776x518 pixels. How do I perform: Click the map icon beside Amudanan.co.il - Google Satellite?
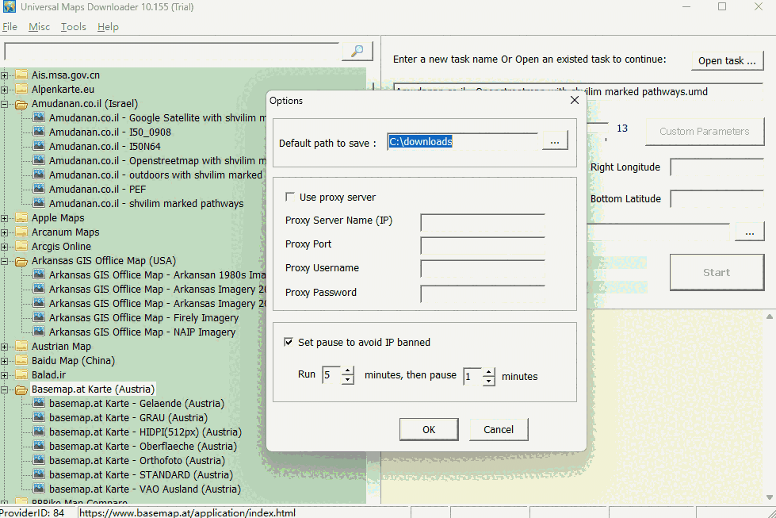tap(38, 117)
